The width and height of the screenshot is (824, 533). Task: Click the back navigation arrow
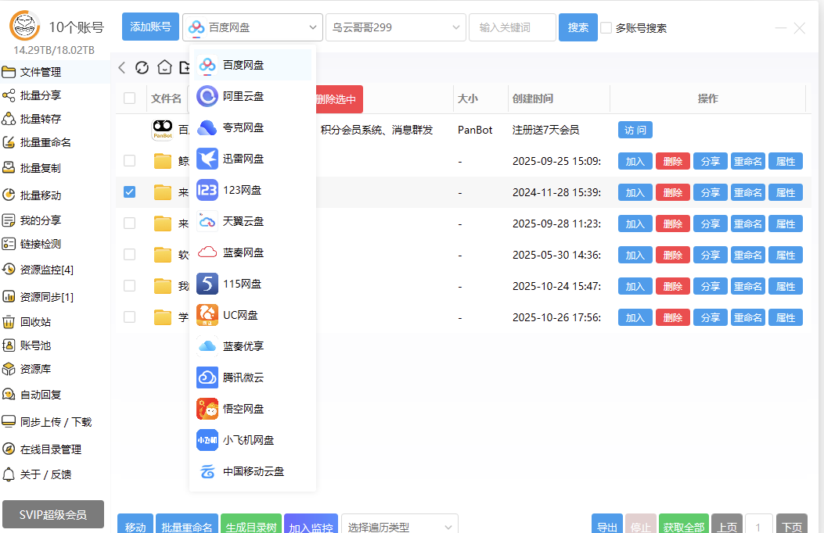tap(121, 67)
